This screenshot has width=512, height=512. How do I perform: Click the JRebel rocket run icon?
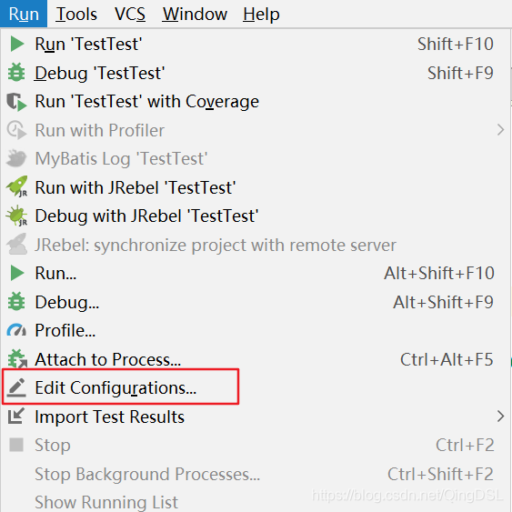coord(16,186)
